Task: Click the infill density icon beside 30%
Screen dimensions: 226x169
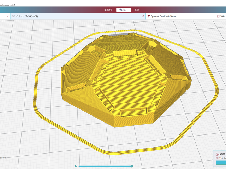Action: click(218, 16)
